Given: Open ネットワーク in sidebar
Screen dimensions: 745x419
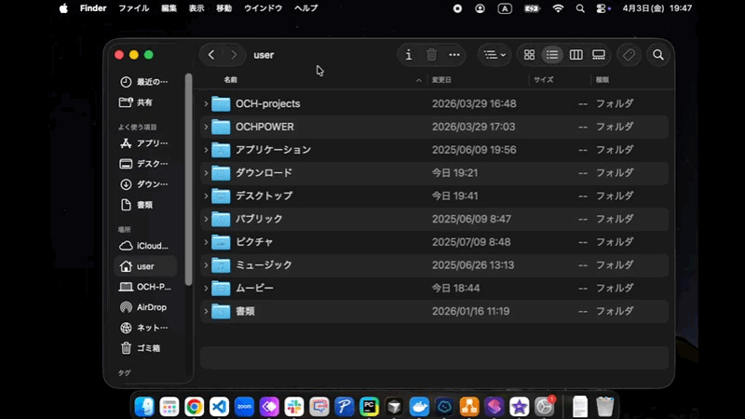Looking at the screenshot, I should (144, 328).
